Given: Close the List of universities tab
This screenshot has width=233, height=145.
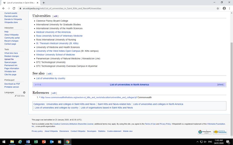Looking at the screenshot, I should [x=37, y=3].
